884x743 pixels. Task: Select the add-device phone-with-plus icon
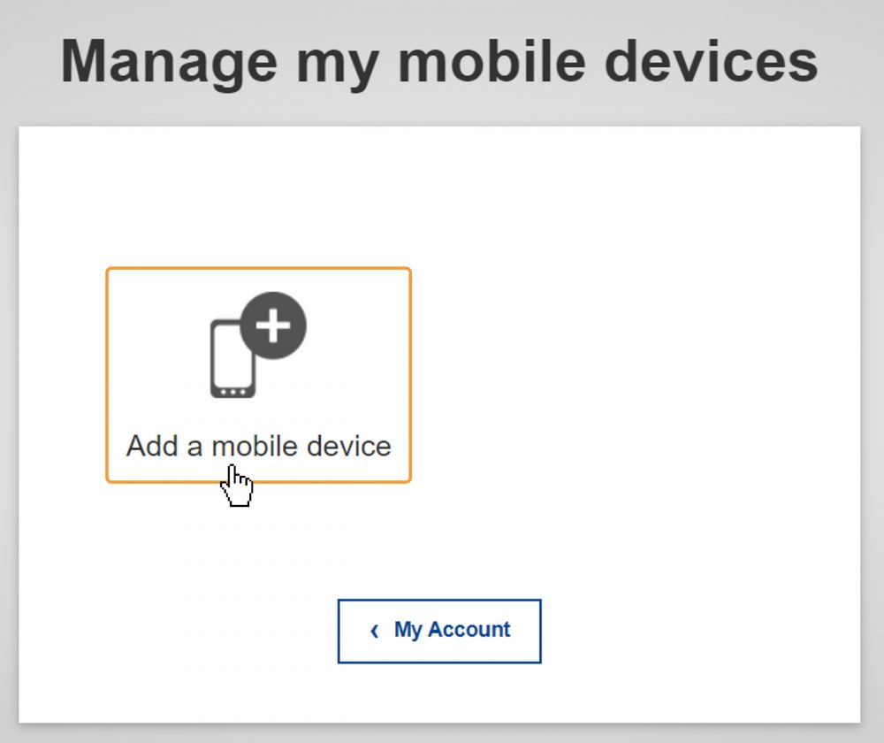click(x=256, y=345)
